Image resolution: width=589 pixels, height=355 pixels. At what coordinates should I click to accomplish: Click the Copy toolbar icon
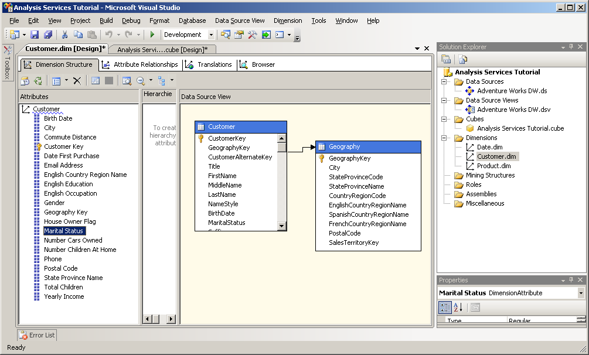tap(78, 35)
